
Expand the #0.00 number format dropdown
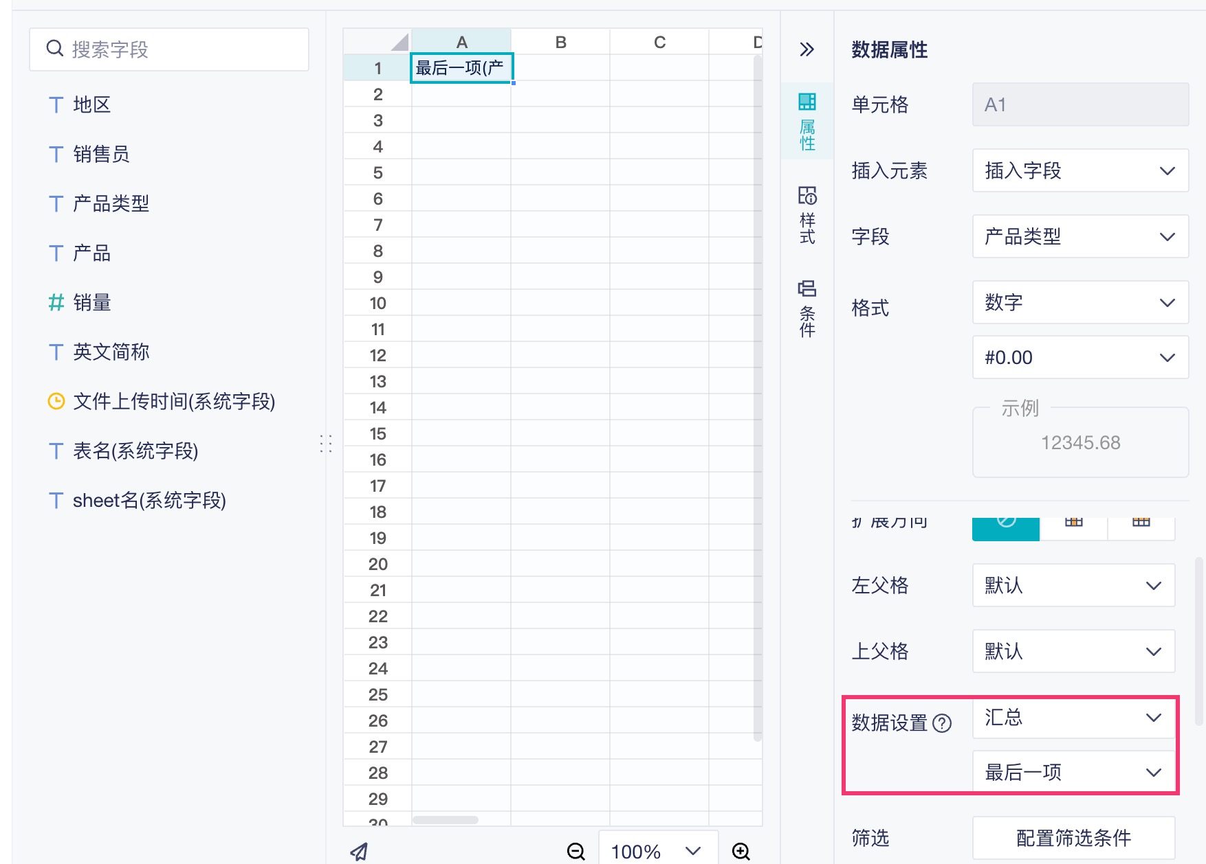[x=1079, y=357]
